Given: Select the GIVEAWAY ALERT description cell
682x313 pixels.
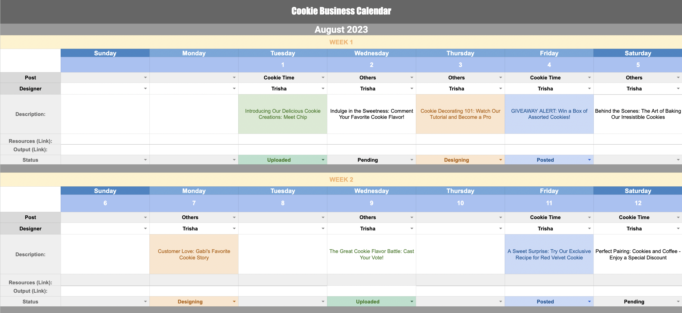Looking at the screenshot, I should tap(549, 114).
